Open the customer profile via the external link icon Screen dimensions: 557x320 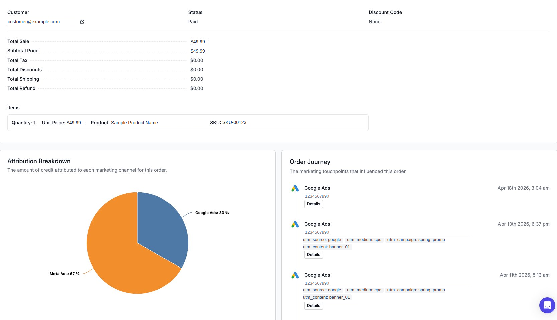82,22
